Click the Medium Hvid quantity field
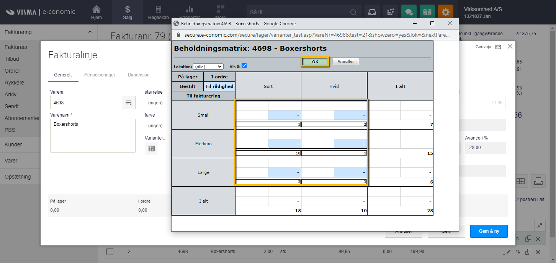The image size is (556, 263). tap(334, 153)
